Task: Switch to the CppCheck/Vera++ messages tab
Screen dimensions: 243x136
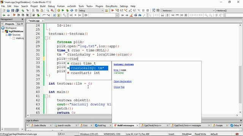Action: point(188,125)
